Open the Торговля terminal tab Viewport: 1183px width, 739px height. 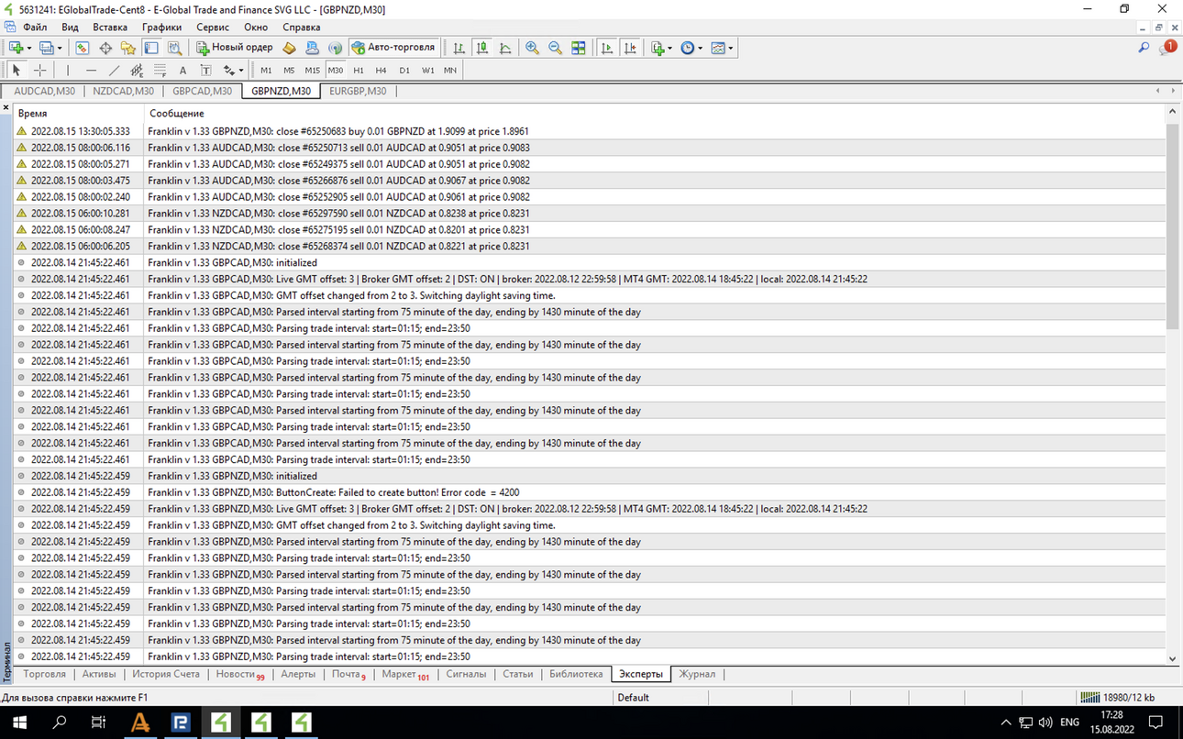click(x=44, y=674)
